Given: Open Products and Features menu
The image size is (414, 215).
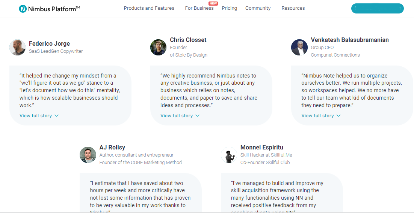Looking at the screenshot, I should [149, 8].
